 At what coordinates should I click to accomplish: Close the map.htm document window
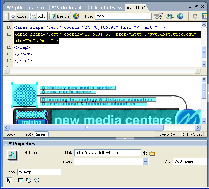coord(203,7)
